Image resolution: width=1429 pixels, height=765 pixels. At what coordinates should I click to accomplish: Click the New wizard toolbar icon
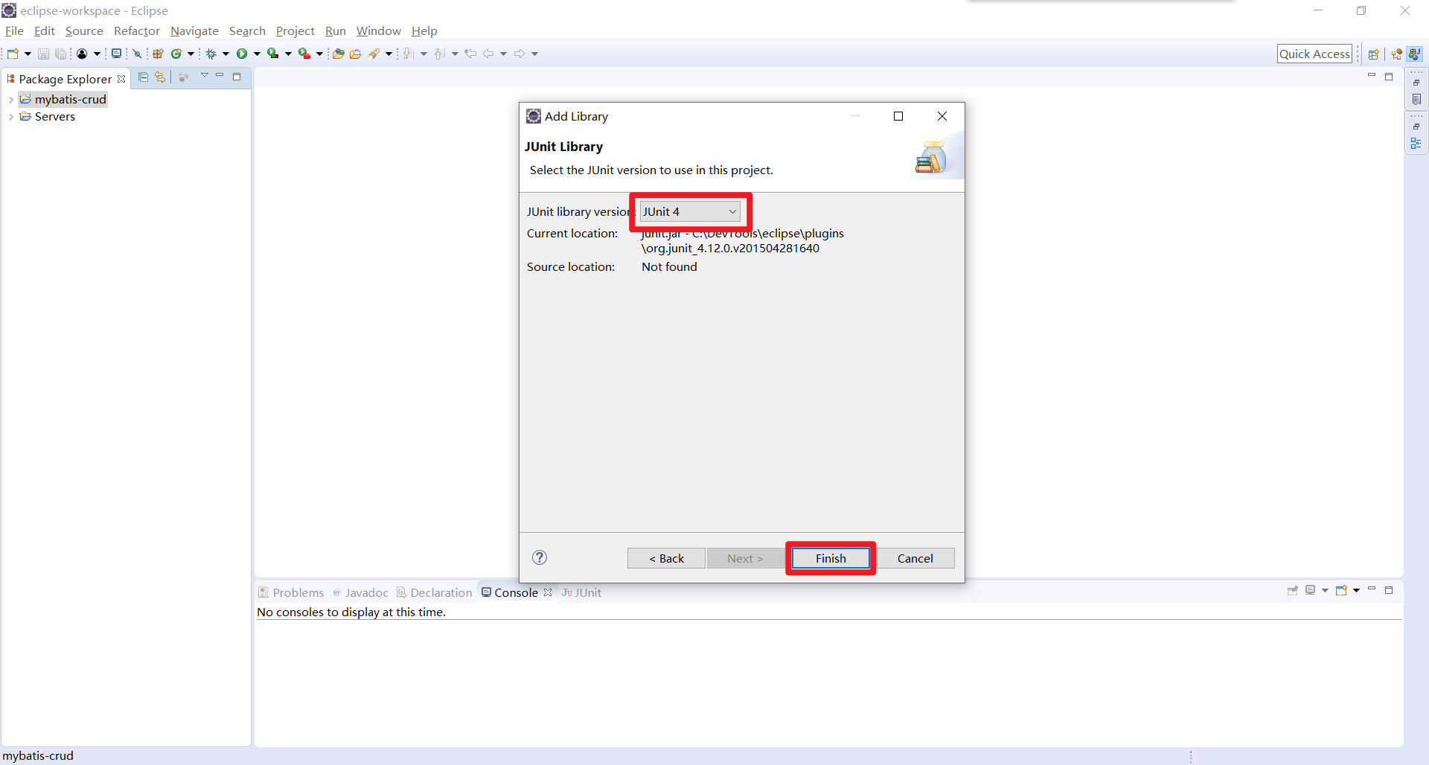pos(13,54)
